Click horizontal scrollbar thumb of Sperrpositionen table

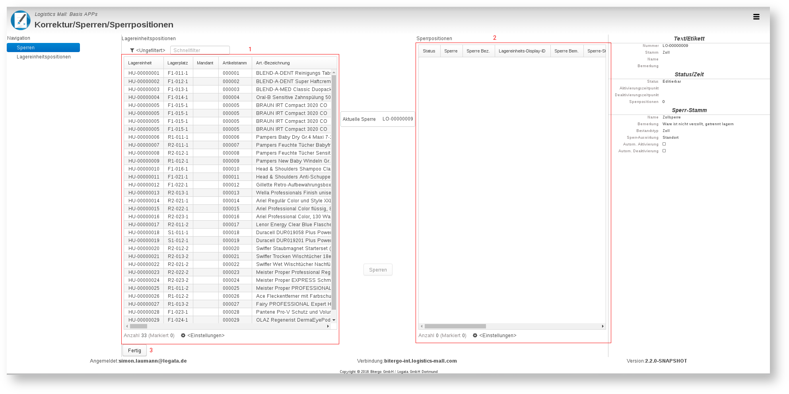coord(455,326)
